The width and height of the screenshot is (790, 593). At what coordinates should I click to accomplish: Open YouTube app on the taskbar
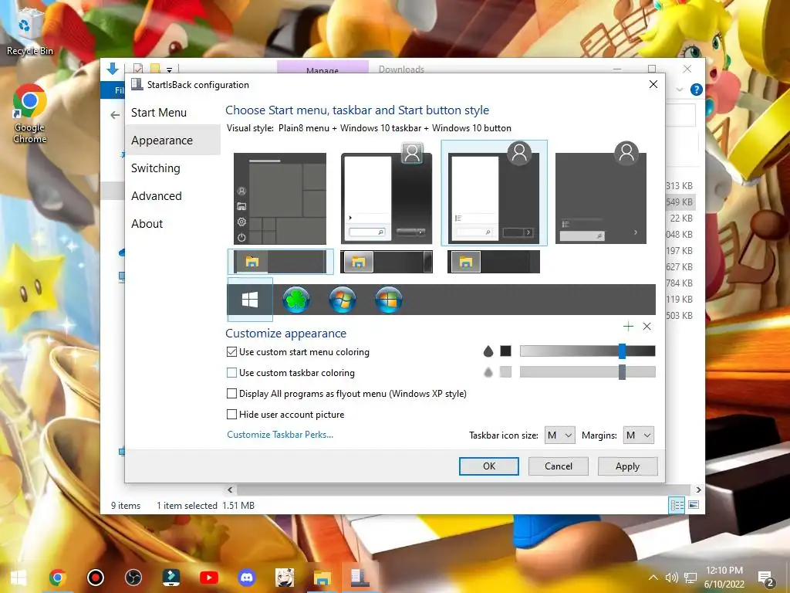(208, 578)
